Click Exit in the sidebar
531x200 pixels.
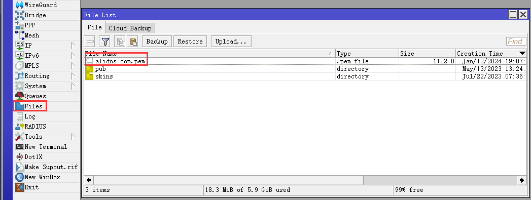tap(27, 187)
